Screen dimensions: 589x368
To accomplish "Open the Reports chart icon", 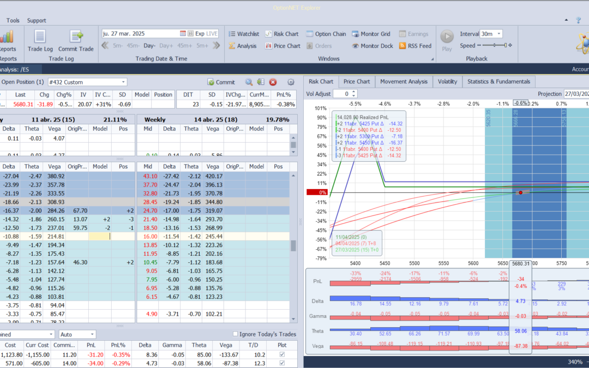I will click(x=7, y=37).
